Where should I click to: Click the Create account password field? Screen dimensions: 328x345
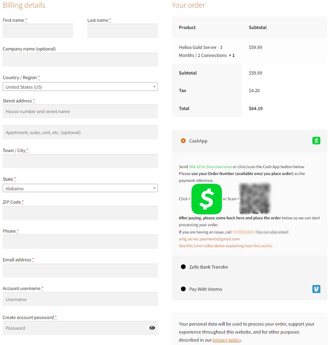coord(74,328)
